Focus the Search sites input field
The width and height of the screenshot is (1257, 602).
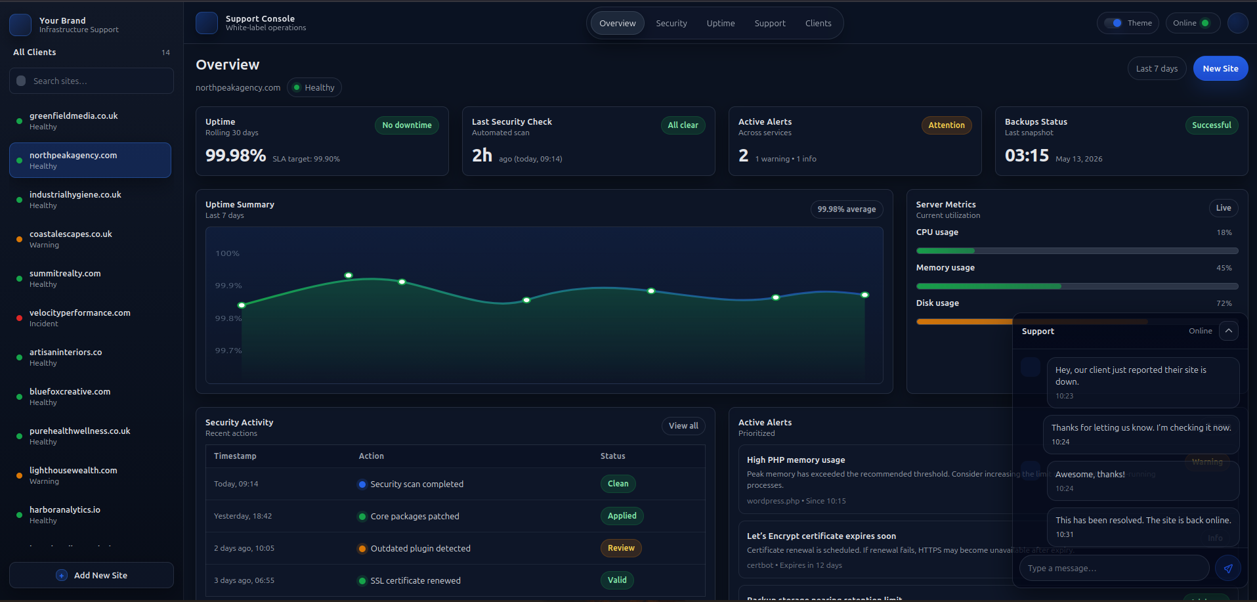pyautogui.click(x=91, y=81)
